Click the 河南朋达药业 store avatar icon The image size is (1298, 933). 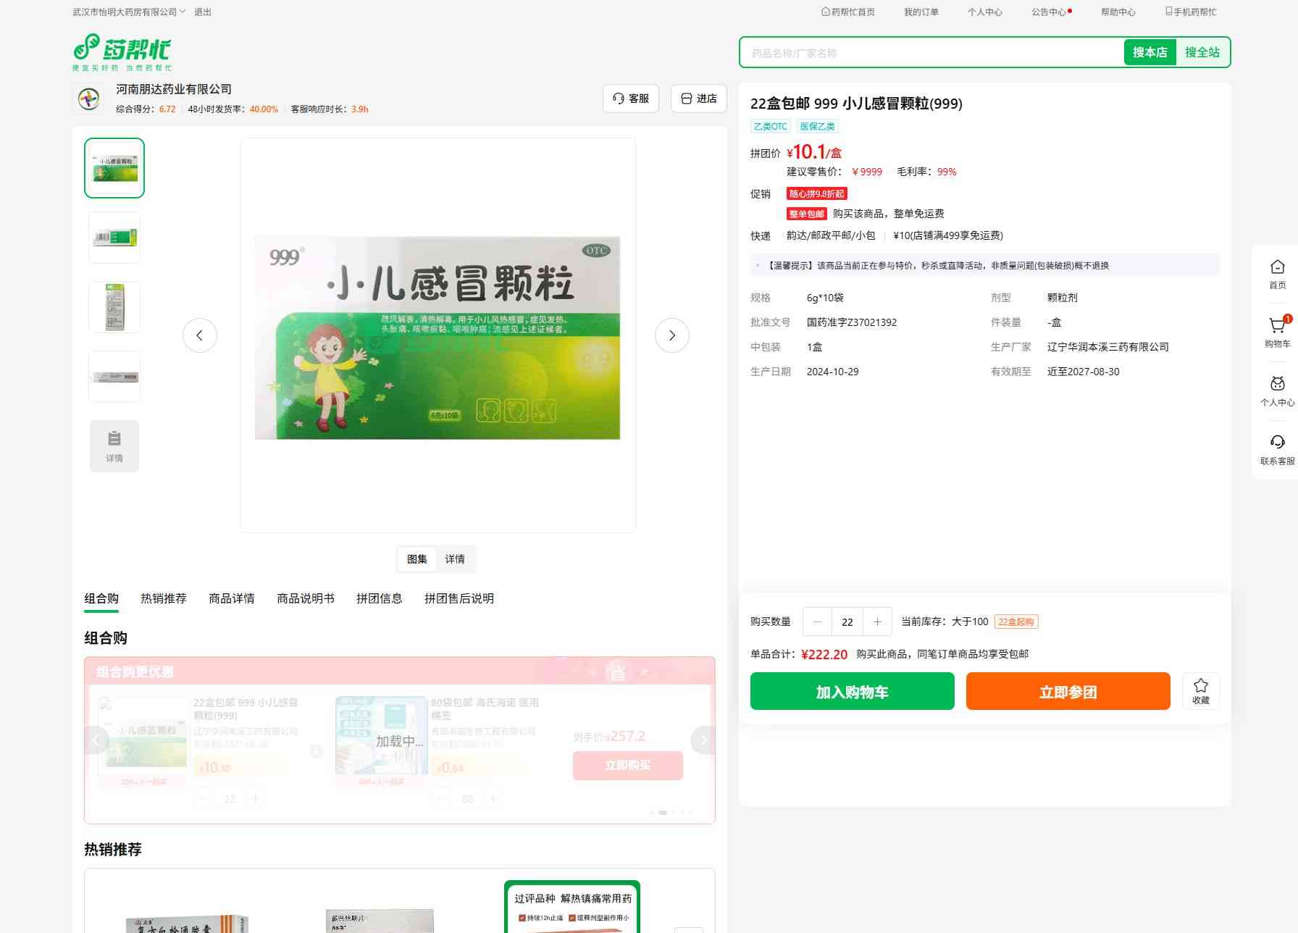pos(89,99)
